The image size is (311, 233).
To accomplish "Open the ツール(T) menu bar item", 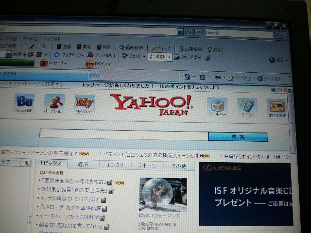I will (x=31, y=38).
